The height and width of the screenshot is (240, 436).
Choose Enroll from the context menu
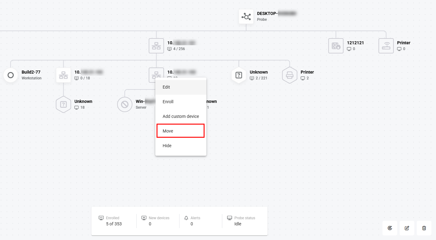point(181,102)
